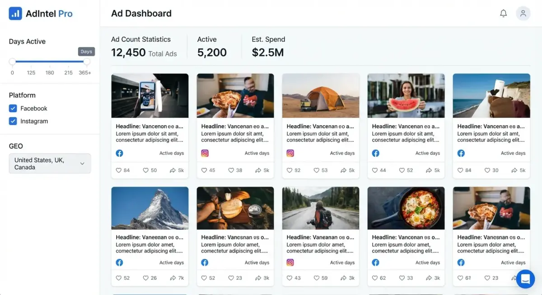Open the live chat bubble icon
Viewport: 542px width, 295px height.
(x=525, y=279)
